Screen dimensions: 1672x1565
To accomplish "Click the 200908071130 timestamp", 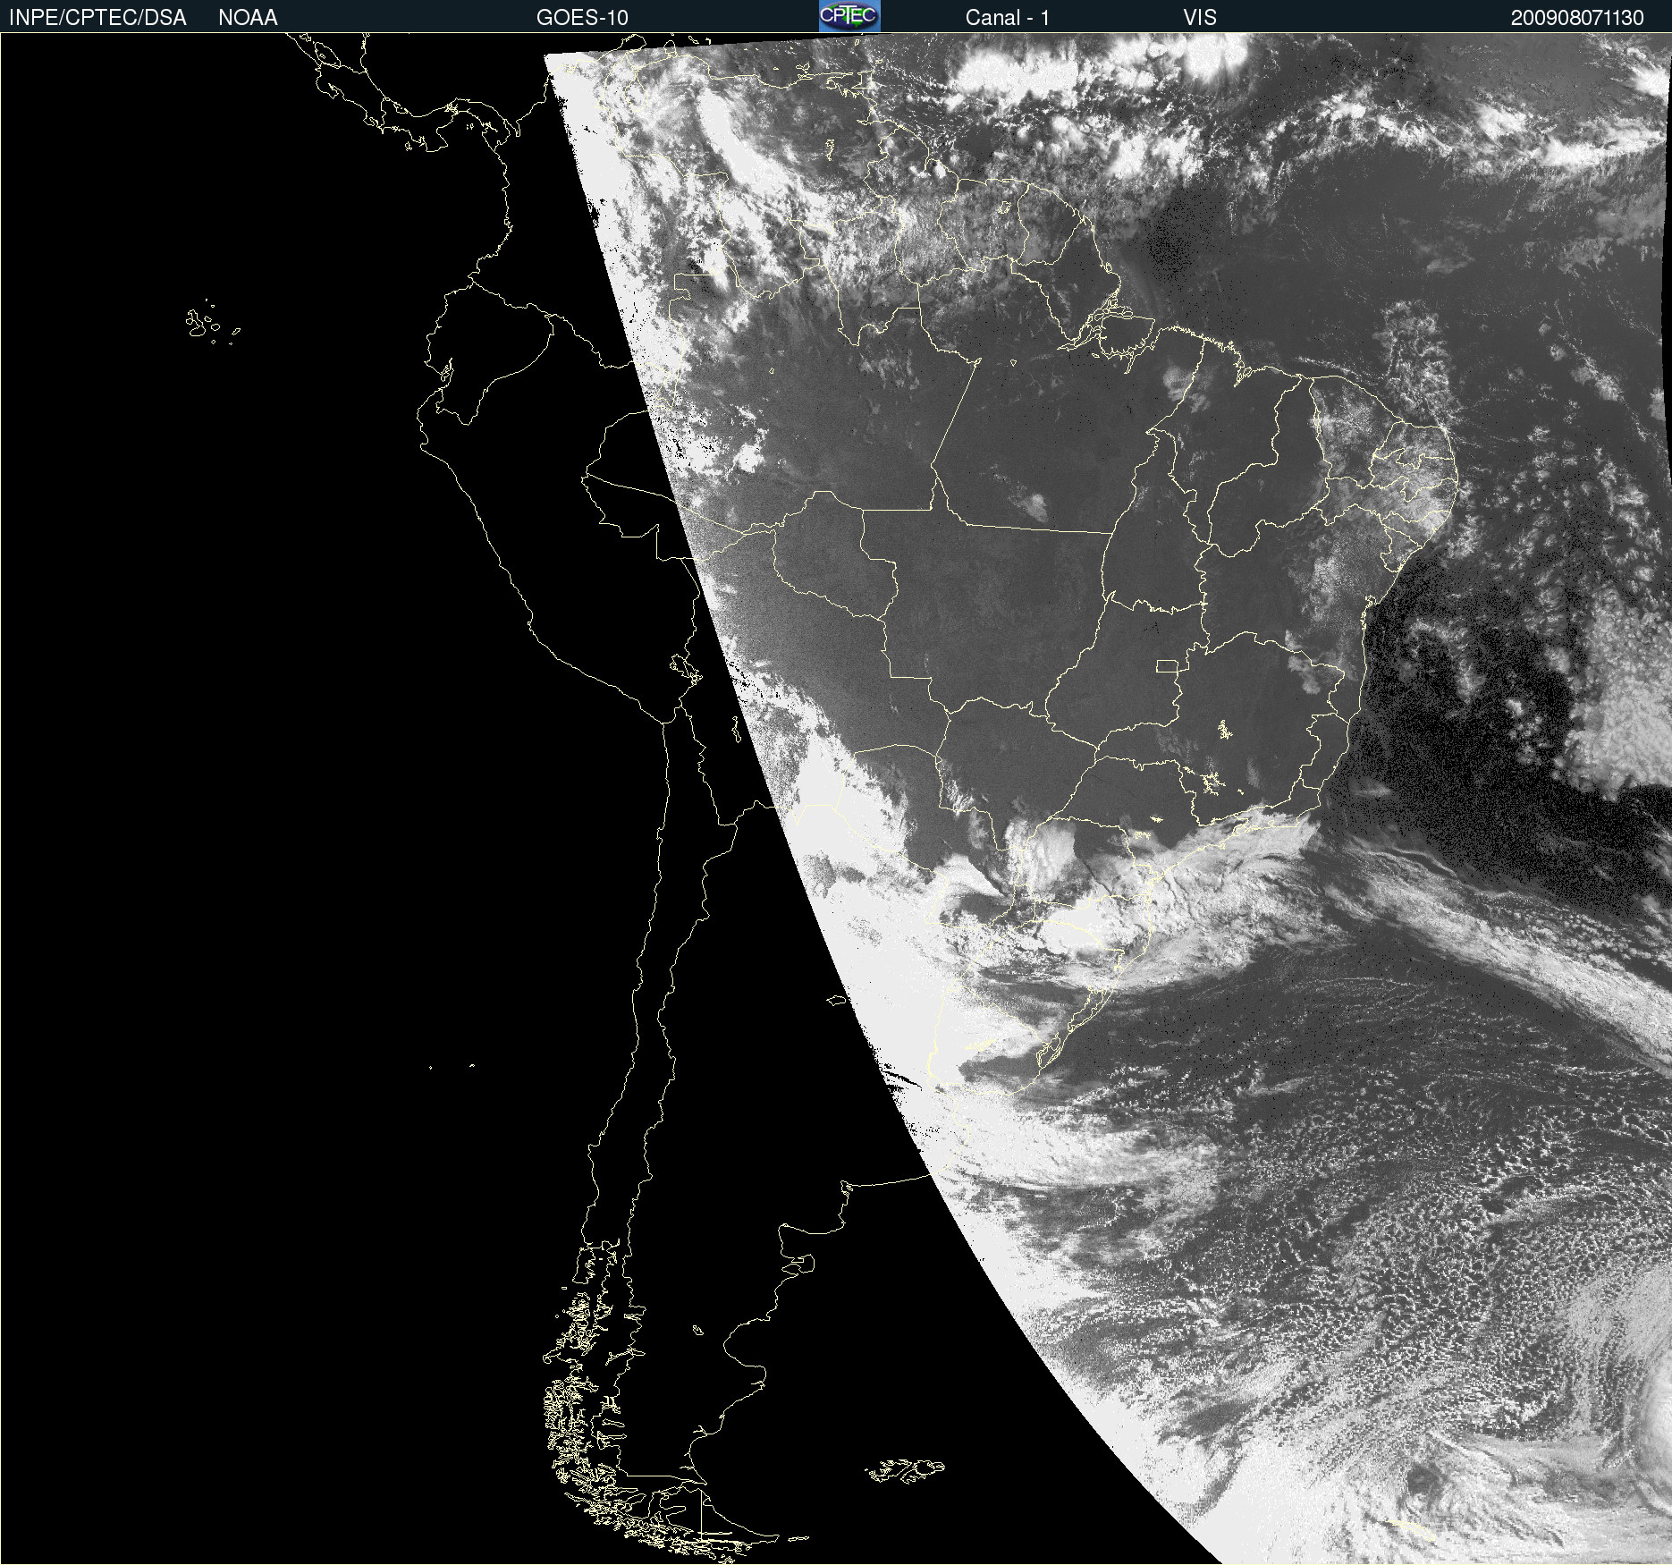I will [x=1577, y=18].
